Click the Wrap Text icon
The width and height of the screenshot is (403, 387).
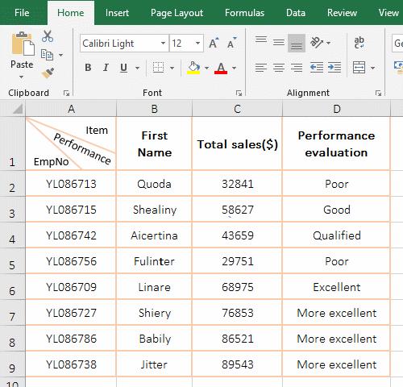point(359,43)
